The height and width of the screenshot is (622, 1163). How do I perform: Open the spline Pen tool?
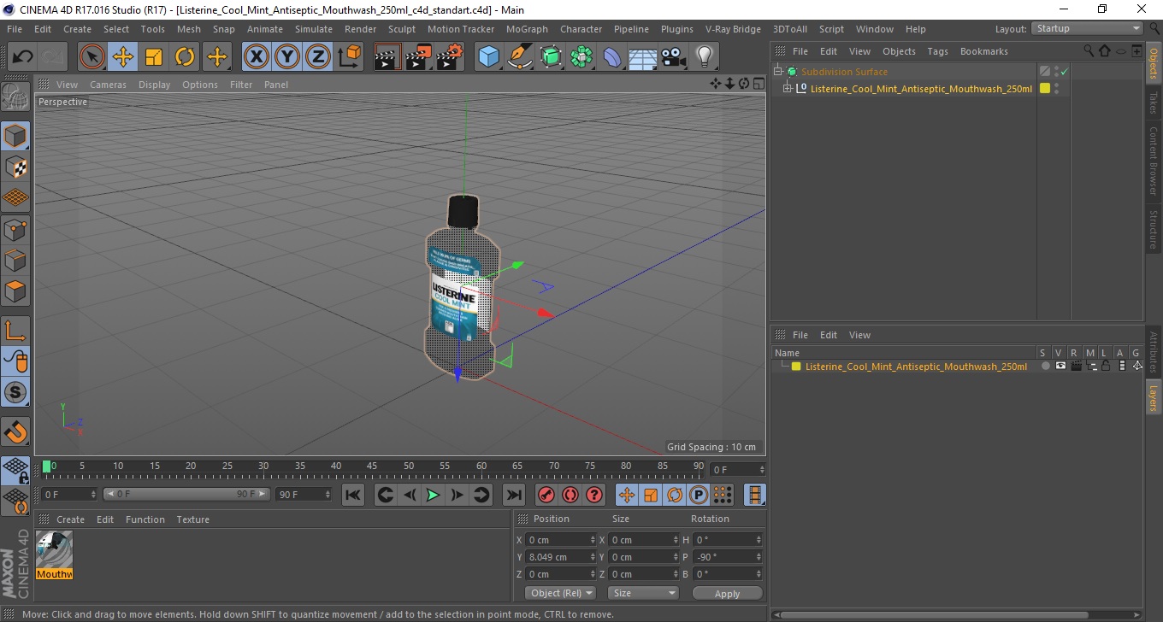pos(520,57)
